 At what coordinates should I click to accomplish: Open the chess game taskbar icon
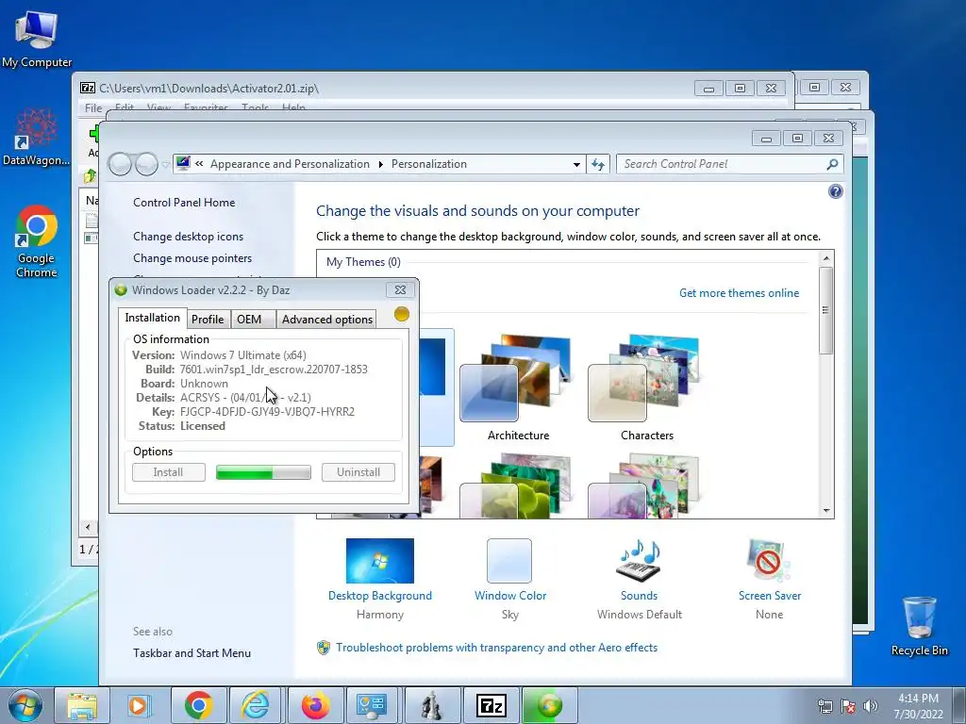[432, 705]
